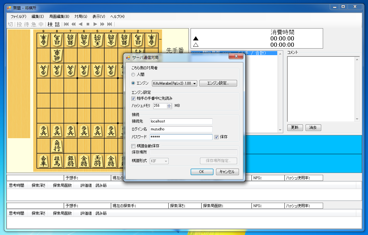Start analysis with the 検 toolbar button
Viewport: 368px width, 235px height.
50,24
